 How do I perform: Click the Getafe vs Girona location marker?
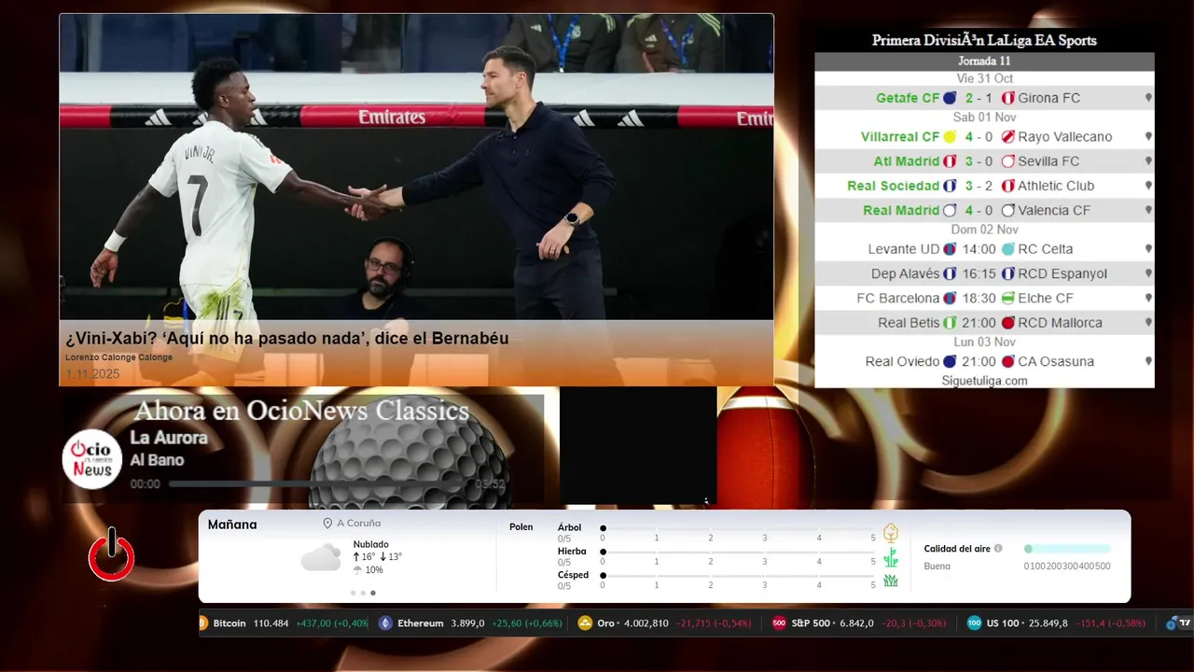(1148, 98)
